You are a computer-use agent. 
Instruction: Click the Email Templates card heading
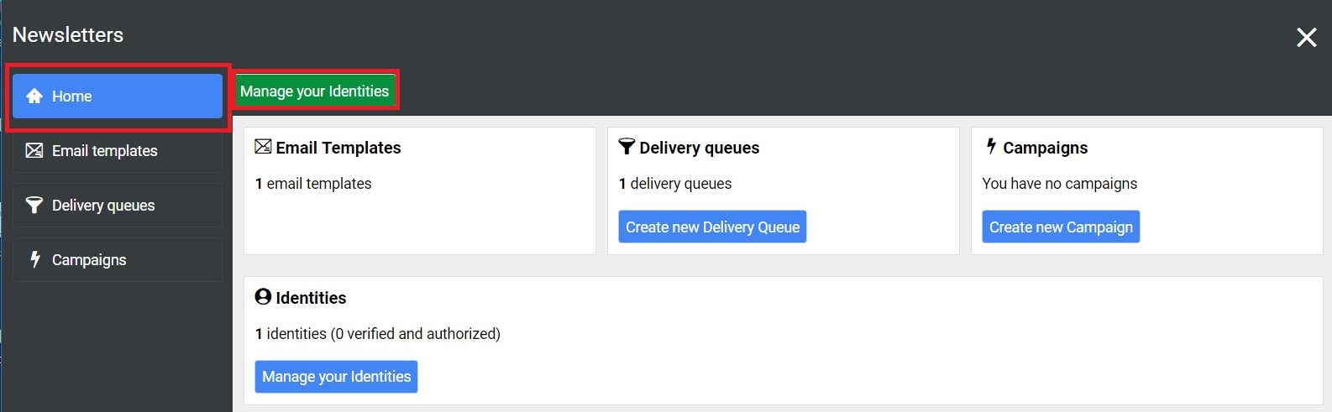pos(338,148)
